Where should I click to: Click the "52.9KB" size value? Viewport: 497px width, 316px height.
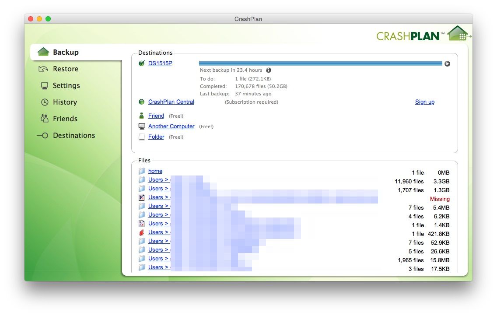(440, 243)
